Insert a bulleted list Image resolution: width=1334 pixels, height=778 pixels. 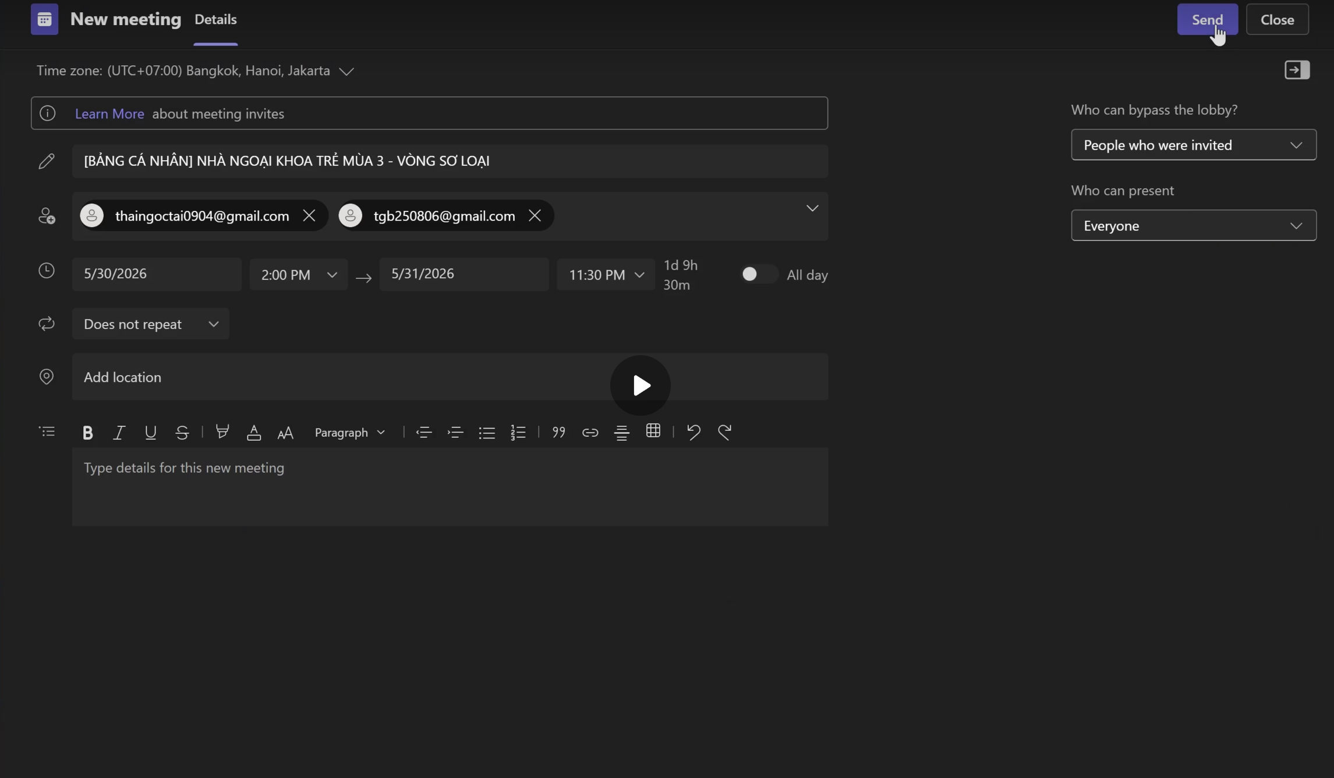point(486,432)
